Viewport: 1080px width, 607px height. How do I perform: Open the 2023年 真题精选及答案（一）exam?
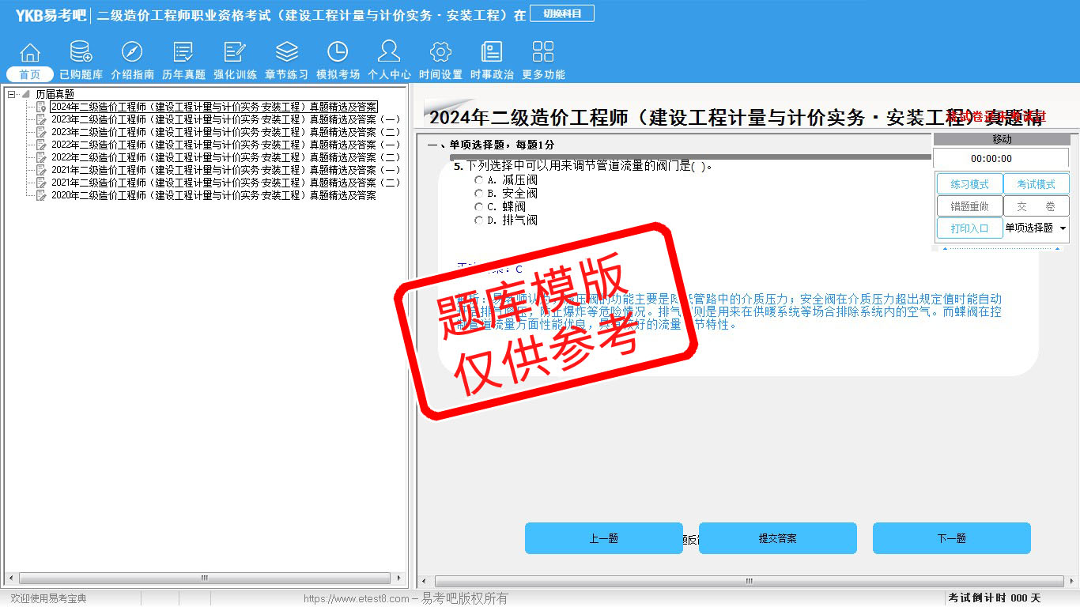click(225, 119)
